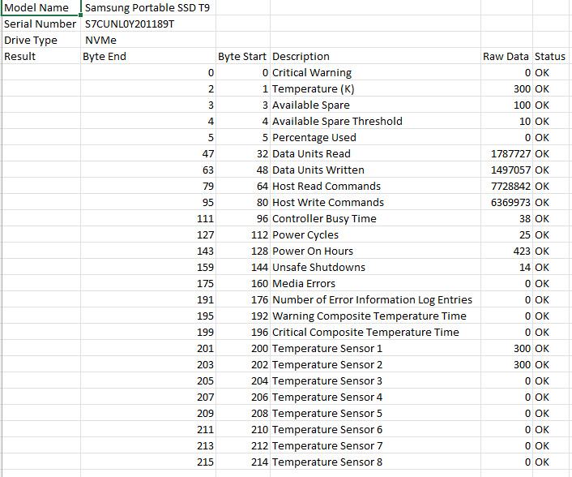
Task: Click the 'Temperature Sensor 3' cell
Action: pos(375,380)
